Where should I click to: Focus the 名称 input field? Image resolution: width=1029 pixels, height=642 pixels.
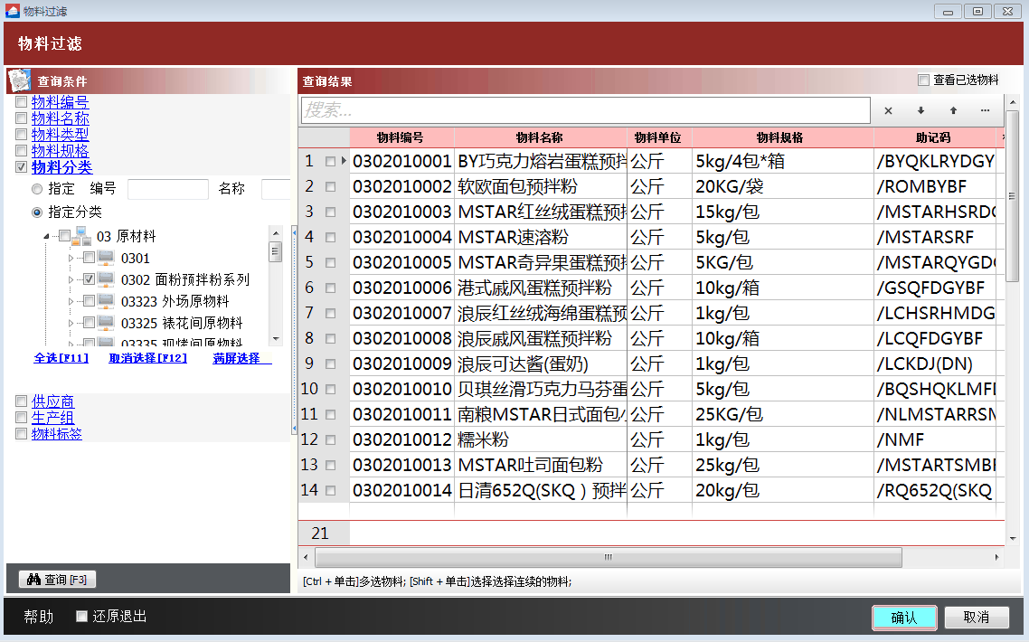pyautogui.click(x=276, y=189)
